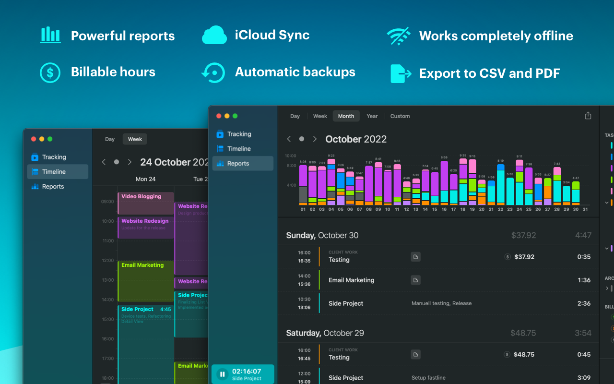This screenshot has width=614, height=384.
Task: Select the Day tab in Reports window
Action: [x=295, y=116]
